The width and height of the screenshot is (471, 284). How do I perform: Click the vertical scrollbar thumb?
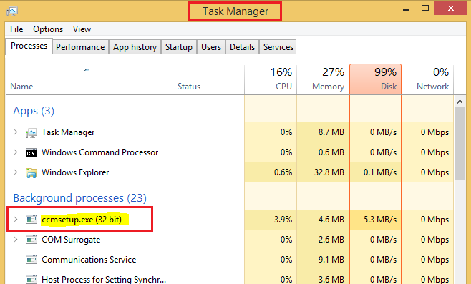point(460,144)
